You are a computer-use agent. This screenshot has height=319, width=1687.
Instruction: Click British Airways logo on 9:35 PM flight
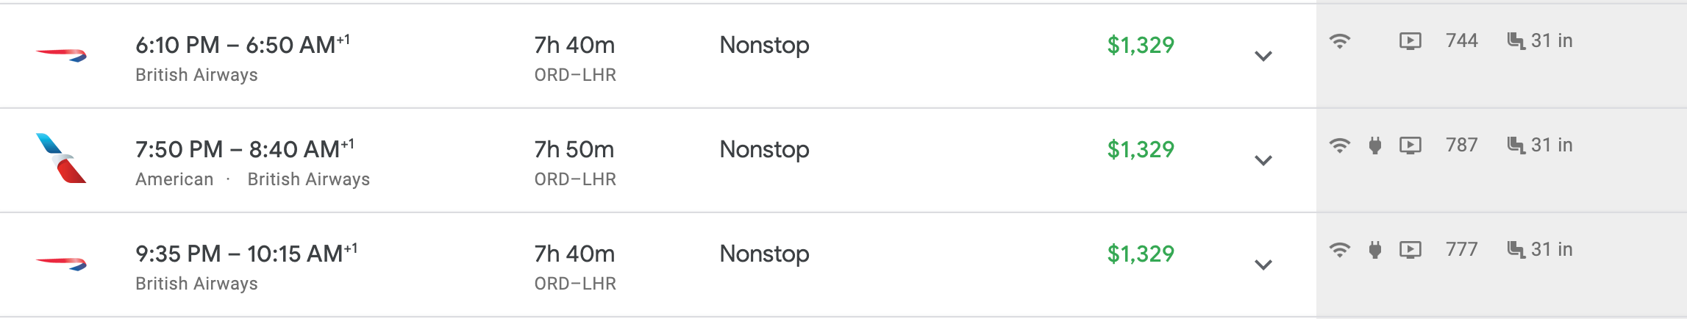coord(62,263)
